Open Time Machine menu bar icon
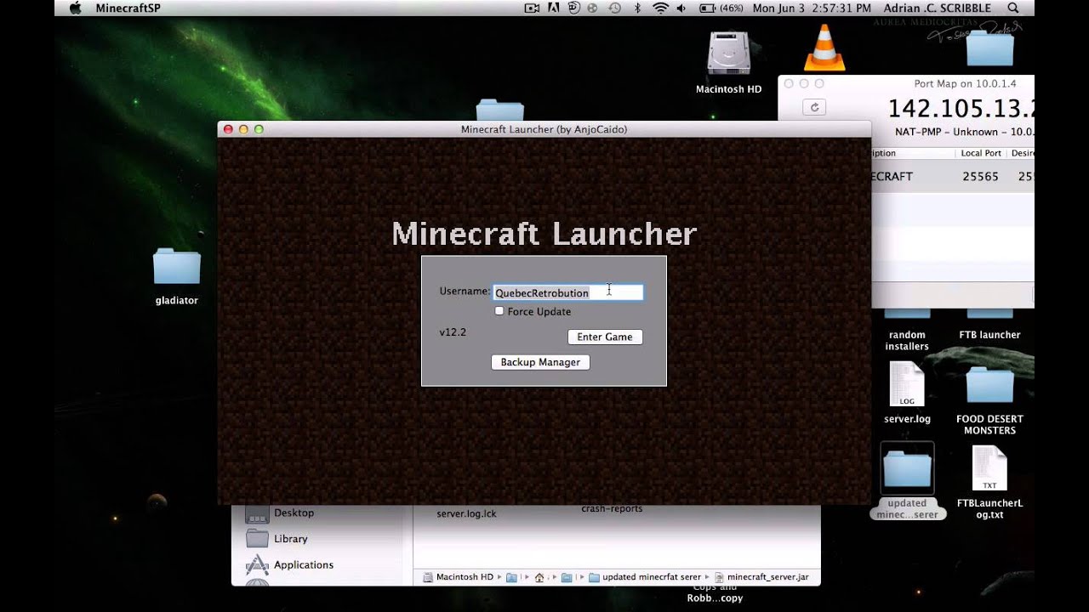The width and height of the screenshot is (1089, 612). tap(614, 8)
